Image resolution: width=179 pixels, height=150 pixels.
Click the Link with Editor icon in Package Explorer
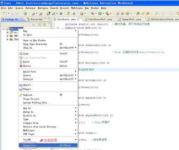[45, 25]
